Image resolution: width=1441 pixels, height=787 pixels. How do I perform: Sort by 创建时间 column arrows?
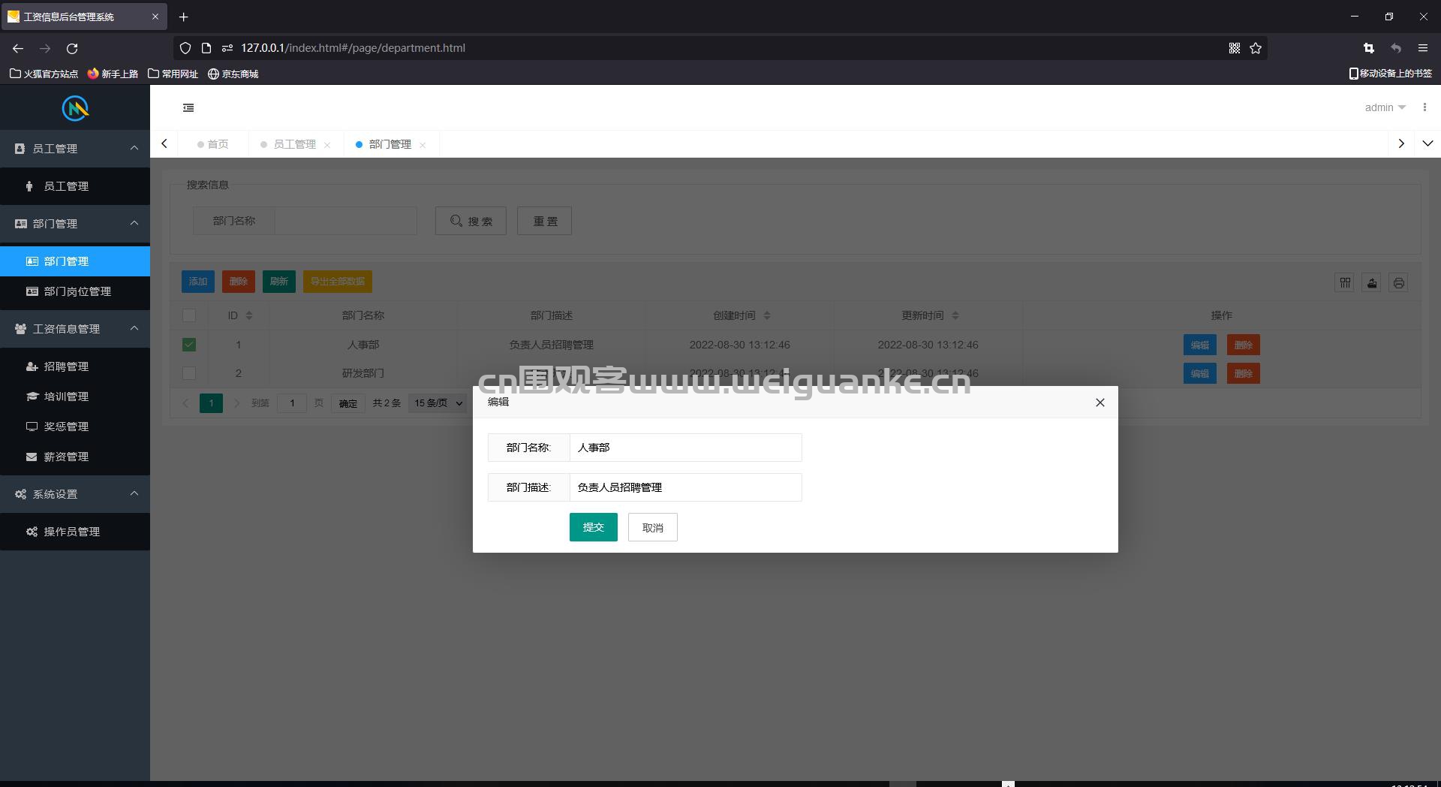(x=766, y=315)
